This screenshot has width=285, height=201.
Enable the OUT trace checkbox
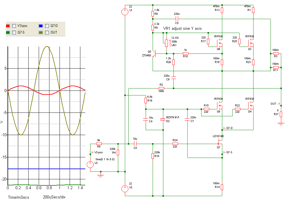click(x=47, y=32)
